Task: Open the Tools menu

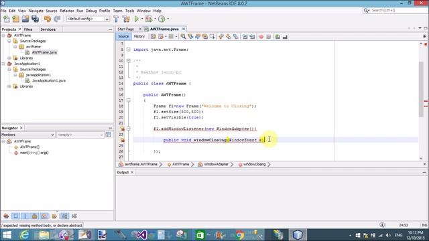Action: pyautogui.click(x=129, y=11)
